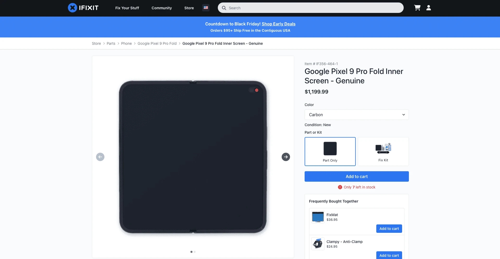This screenshot has height=259, width=500.
Task: Open the Carbon color dropdown
Action: coord(357,115)
